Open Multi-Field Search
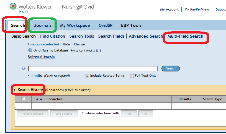 185,36
